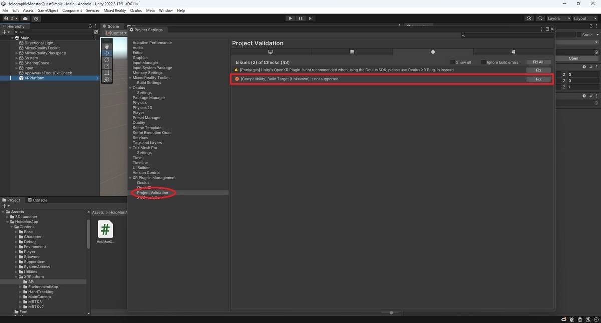This screenshot has width=601, height=323.
Task: Select Player in Project Settings list
Action: 138,113
